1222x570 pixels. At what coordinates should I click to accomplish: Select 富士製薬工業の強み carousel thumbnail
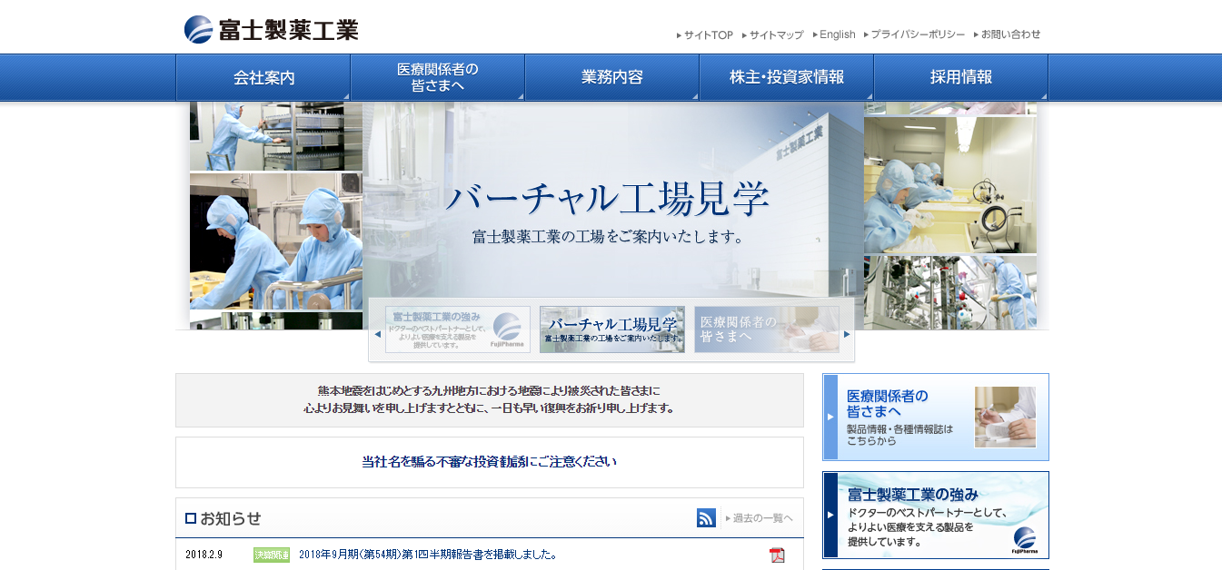(x=458, y=329)
